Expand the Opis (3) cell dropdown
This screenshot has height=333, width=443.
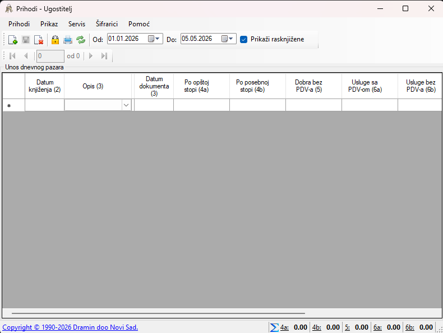(x=126, y=105)
